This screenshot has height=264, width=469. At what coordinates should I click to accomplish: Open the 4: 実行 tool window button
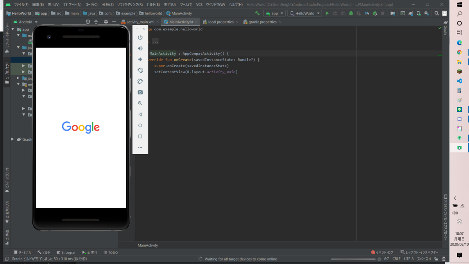click(90, 252)
